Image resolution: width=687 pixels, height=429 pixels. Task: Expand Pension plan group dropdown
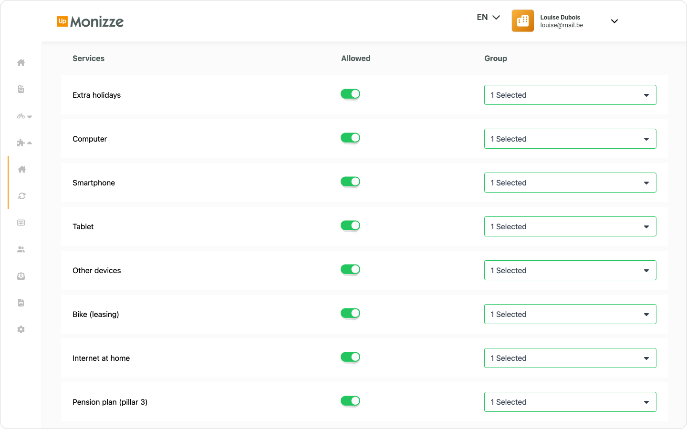[x=570, y=402]
